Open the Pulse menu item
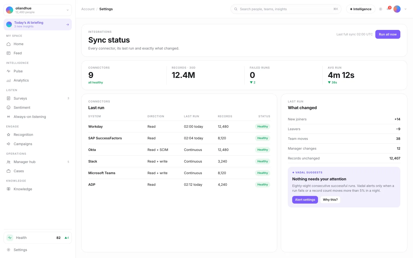 [x=38, y=71]
